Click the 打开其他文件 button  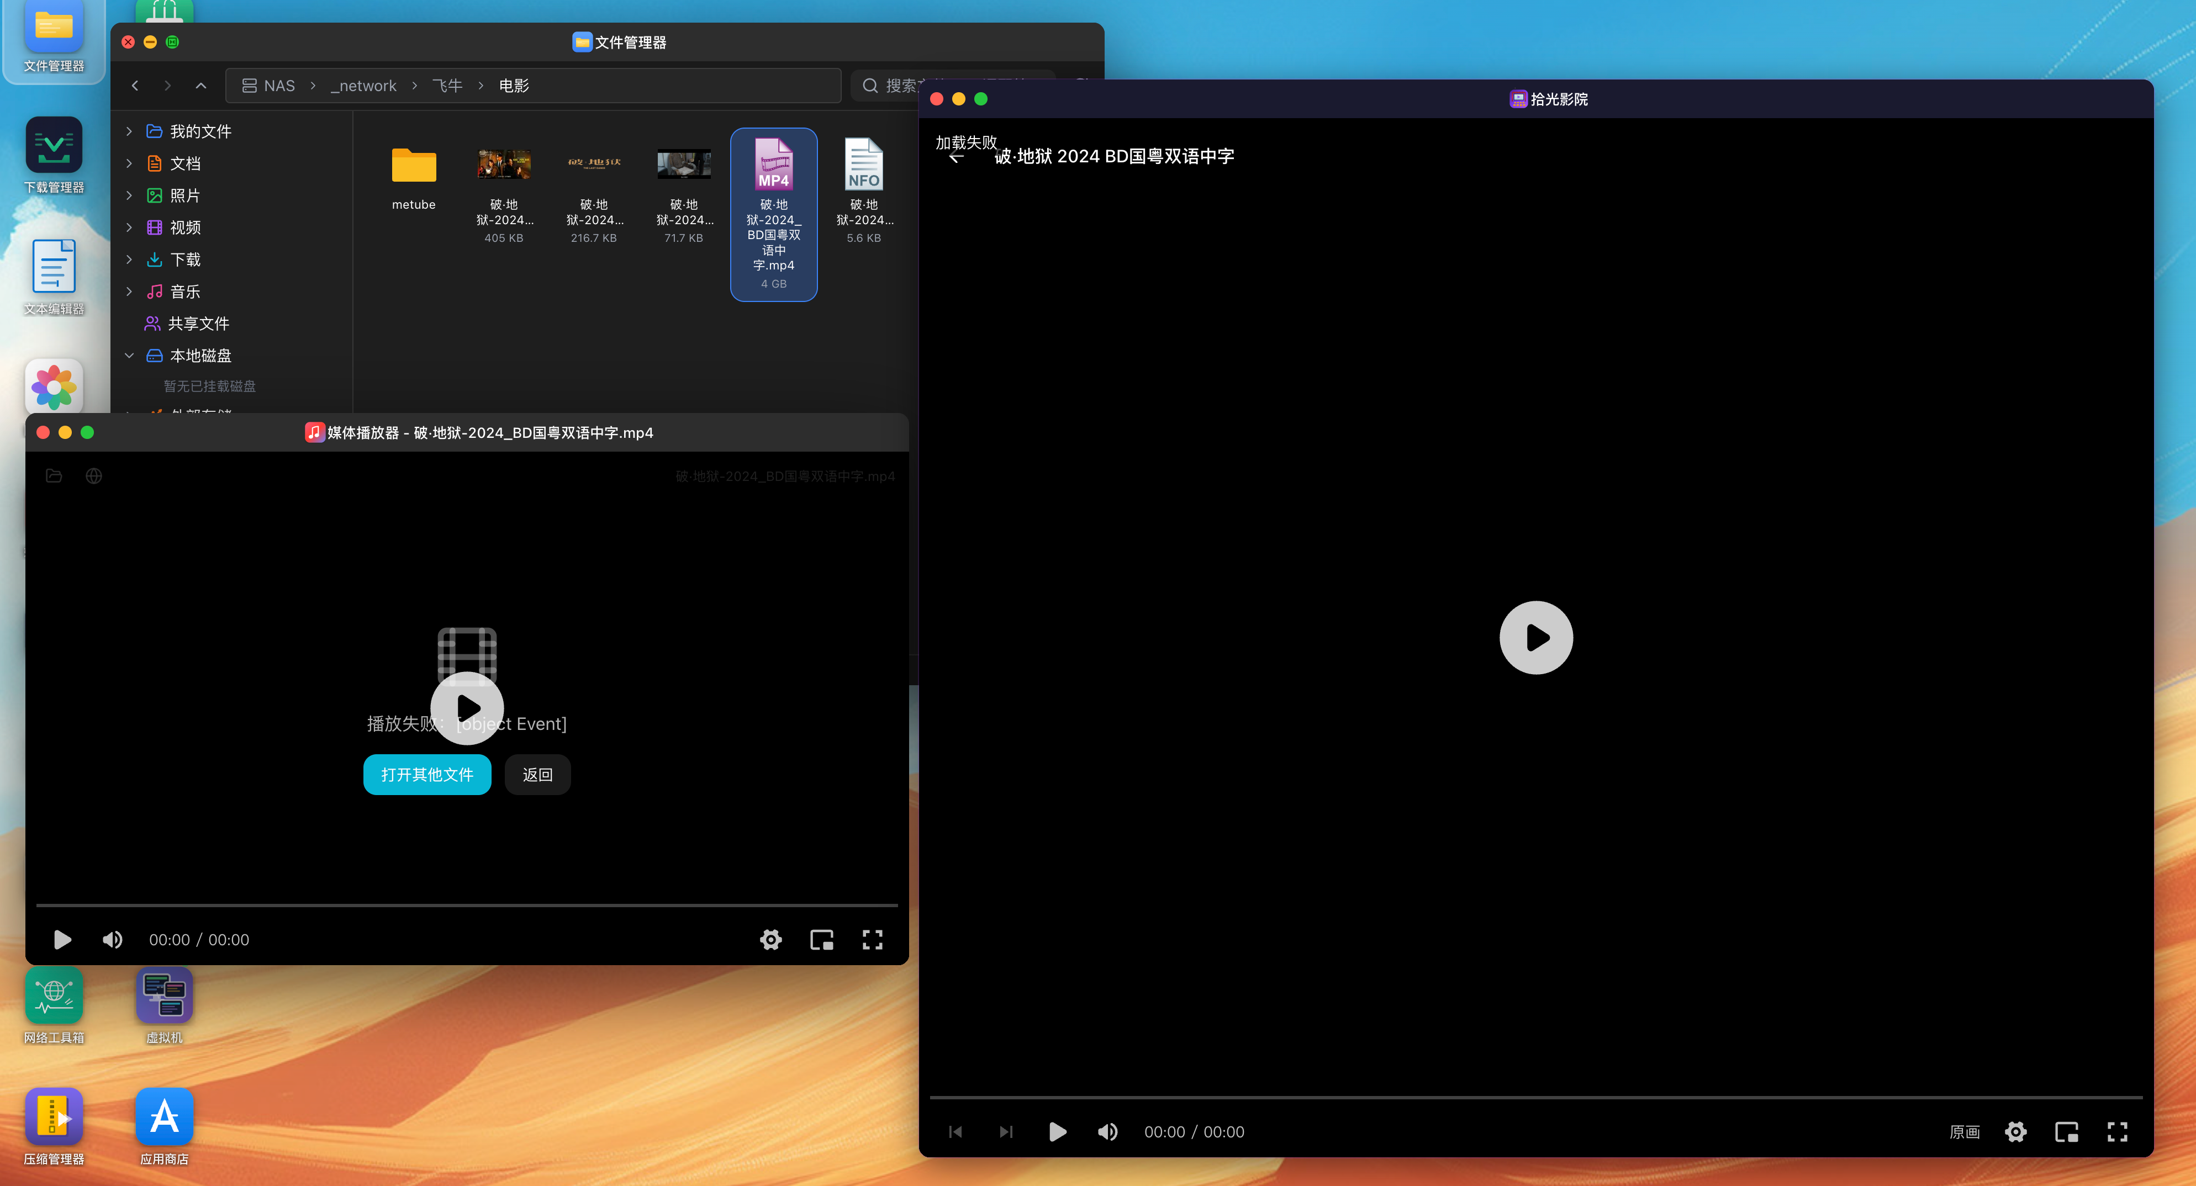click(x=427, y=775)
